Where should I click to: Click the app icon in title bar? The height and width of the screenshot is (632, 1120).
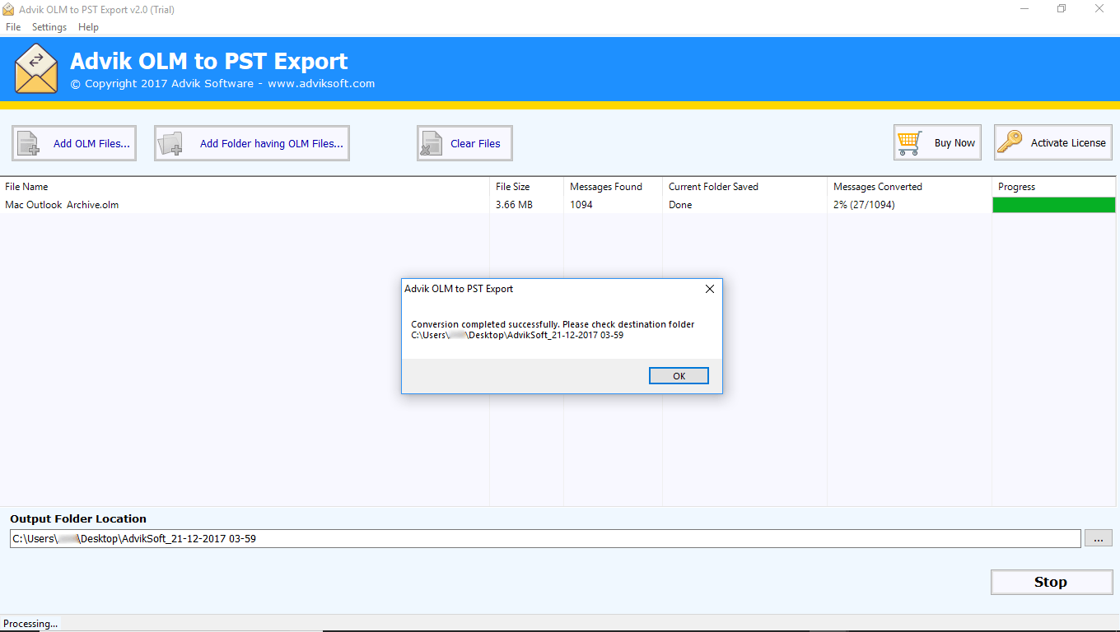click(x=8, y=9)
